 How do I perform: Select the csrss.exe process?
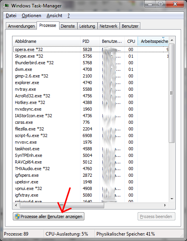coord(91,122)
